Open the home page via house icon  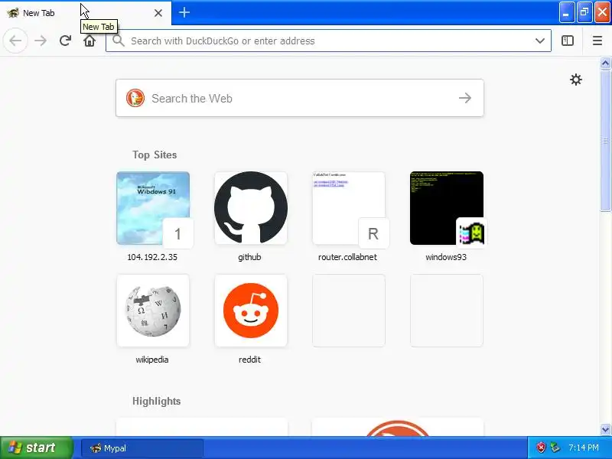[90, 41]
